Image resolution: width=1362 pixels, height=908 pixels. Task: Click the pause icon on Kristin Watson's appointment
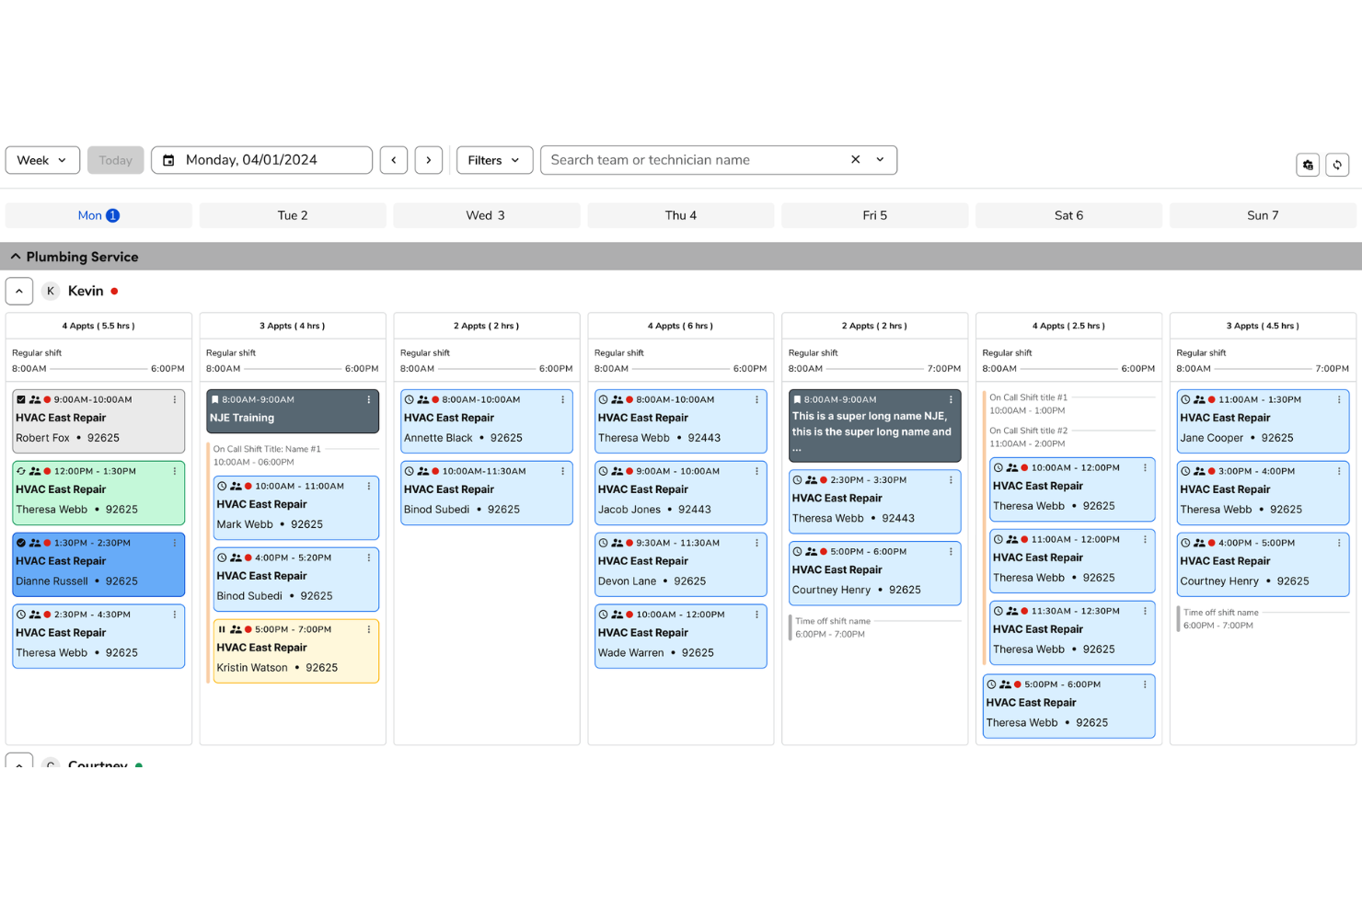pyautogui.click(x=223, y=629)
